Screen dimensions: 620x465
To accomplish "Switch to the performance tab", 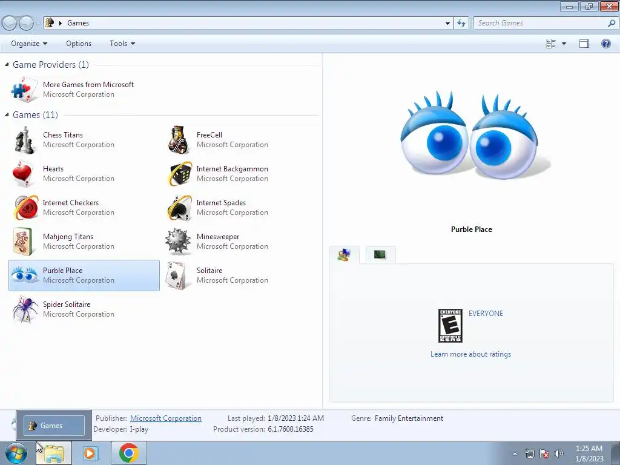I will pyautogui.click(x=380, y=255).
